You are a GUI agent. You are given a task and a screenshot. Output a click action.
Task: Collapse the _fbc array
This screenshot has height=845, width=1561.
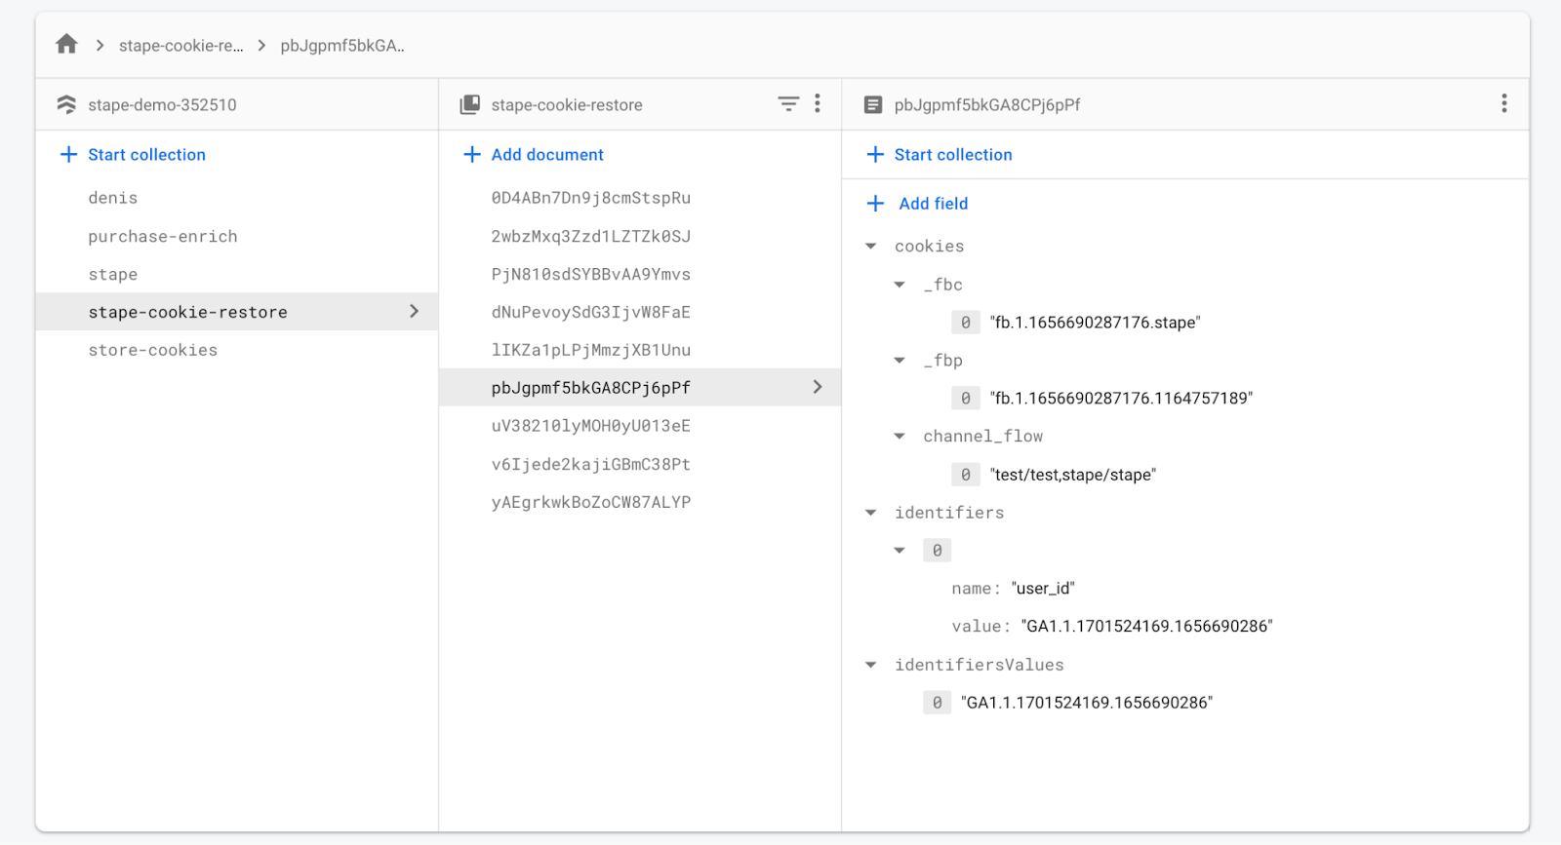(x=900, y=285)
